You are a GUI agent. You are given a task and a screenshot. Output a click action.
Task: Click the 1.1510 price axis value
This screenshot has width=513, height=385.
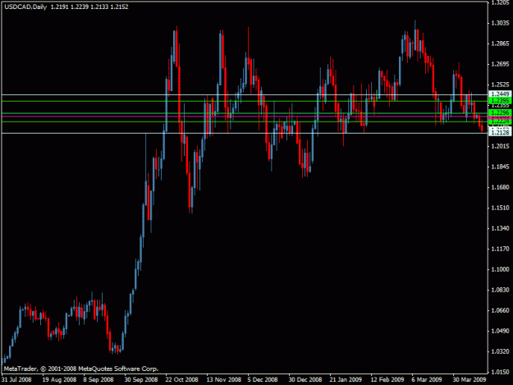(500, 208)
